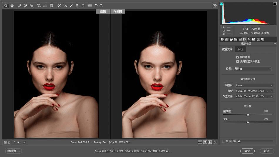Image resolution: width=279 pixels, height=157 pixels.
Task: Open the fx Effects panel
Action: 249,39
